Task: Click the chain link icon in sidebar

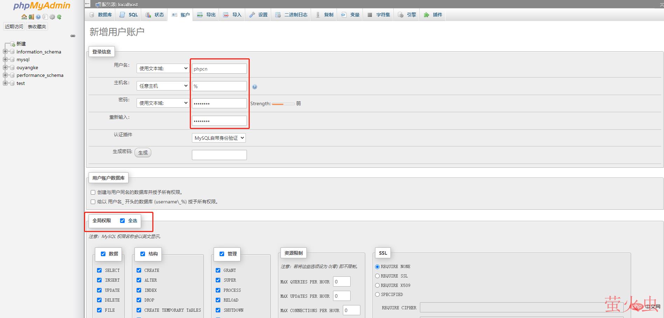Action: [73, 36]
